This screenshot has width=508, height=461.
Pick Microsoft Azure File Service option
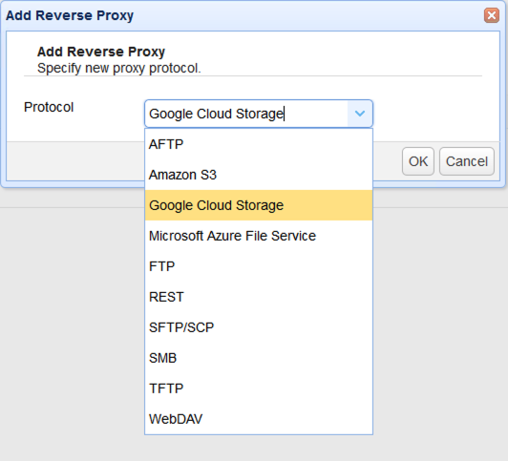pos(259,236)
